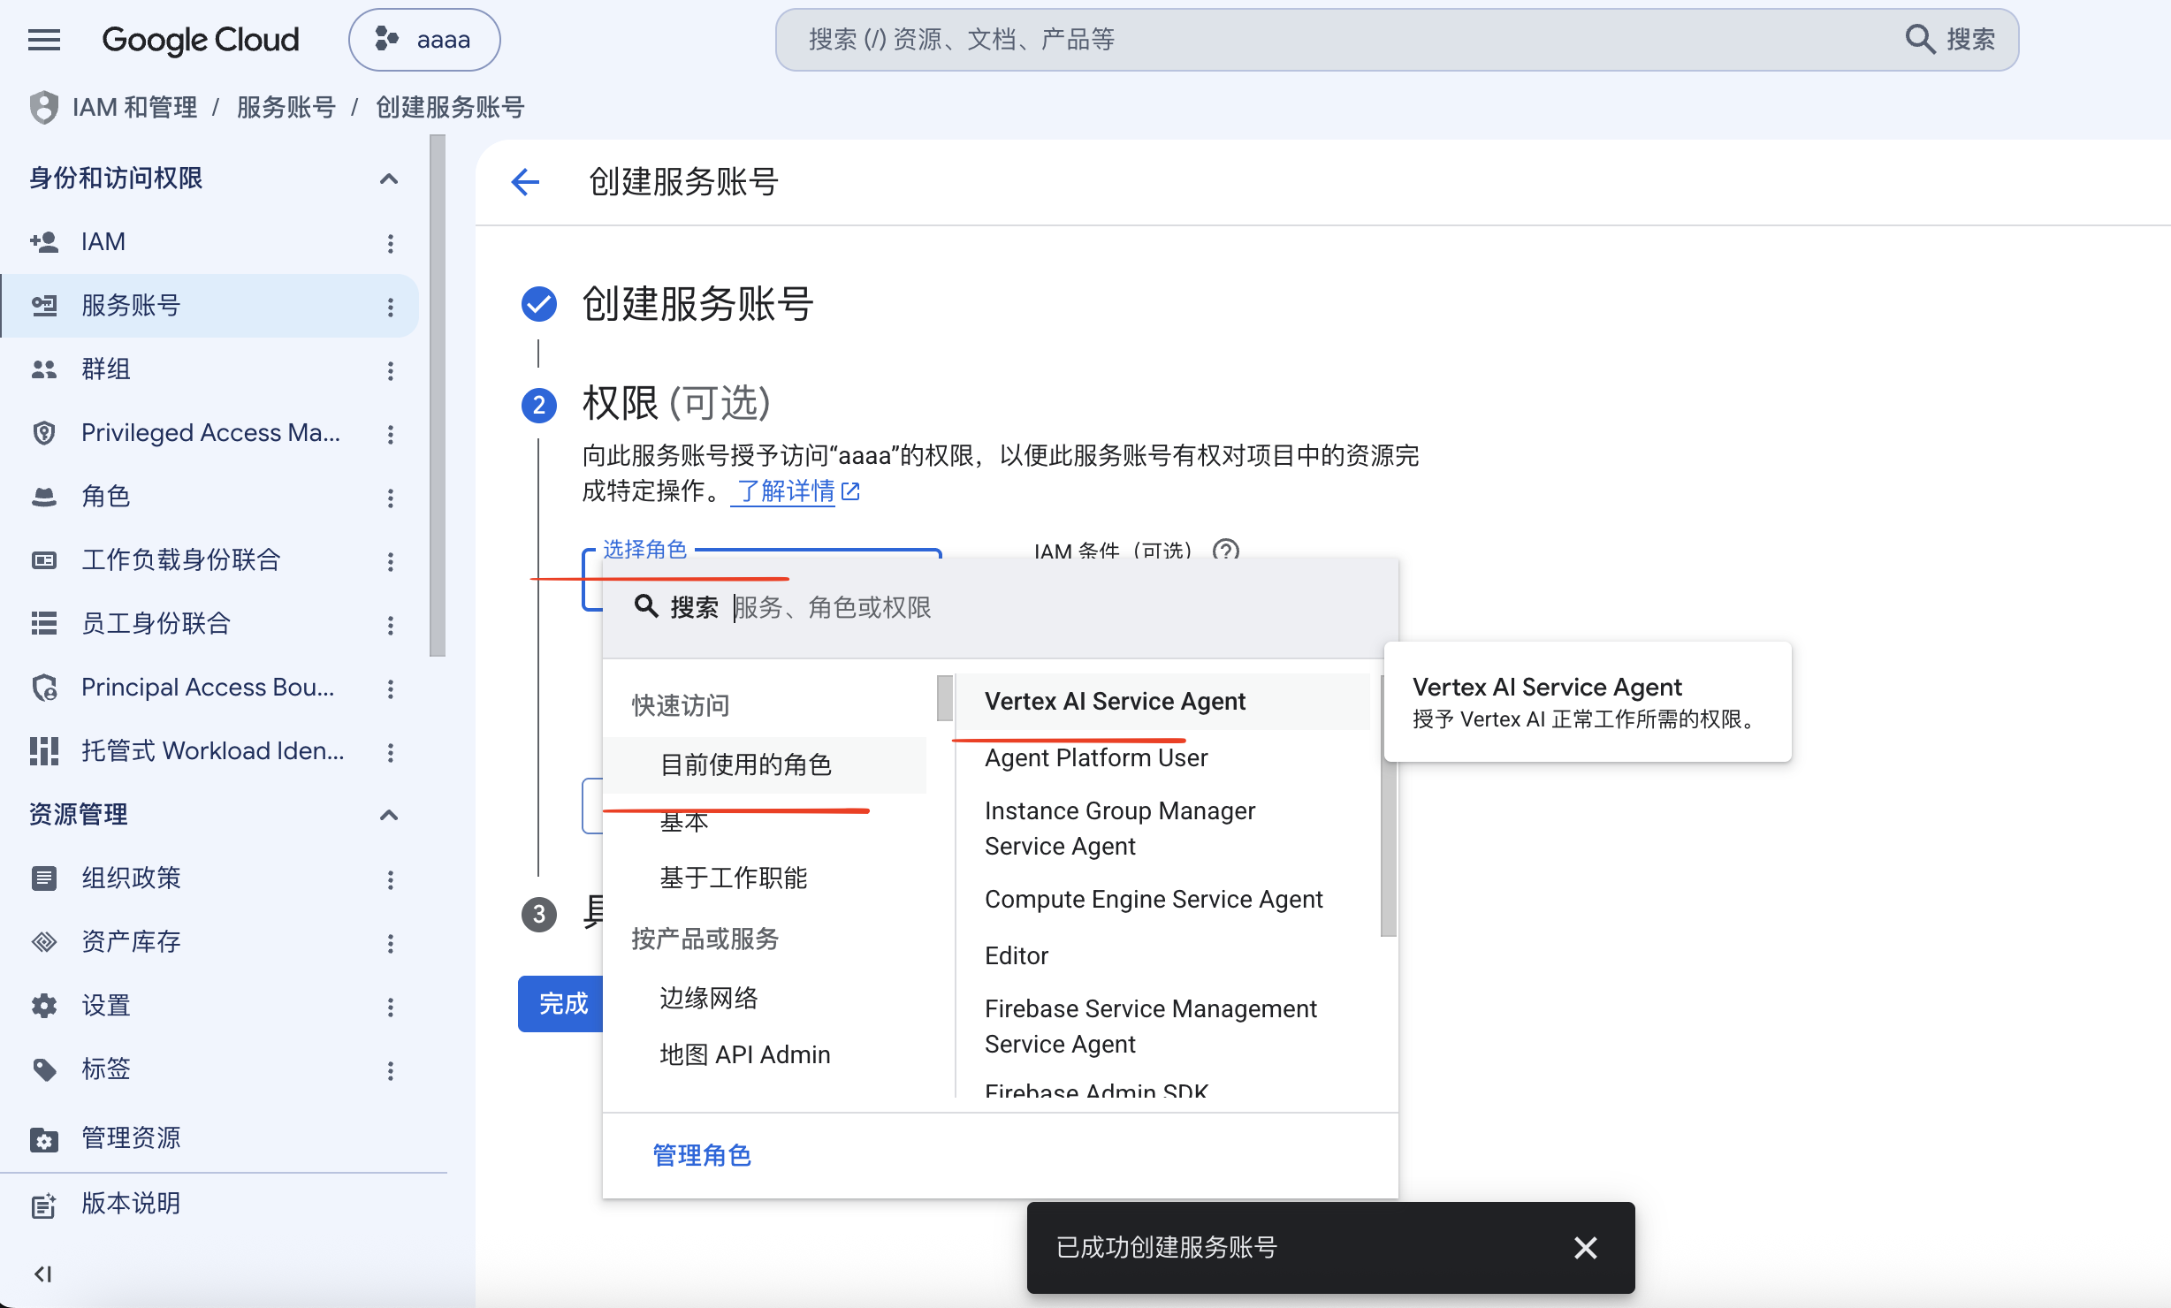The image size is (2171, 1308).
Task: Open 角色 in the sidebar
Action: click(210, 497)
